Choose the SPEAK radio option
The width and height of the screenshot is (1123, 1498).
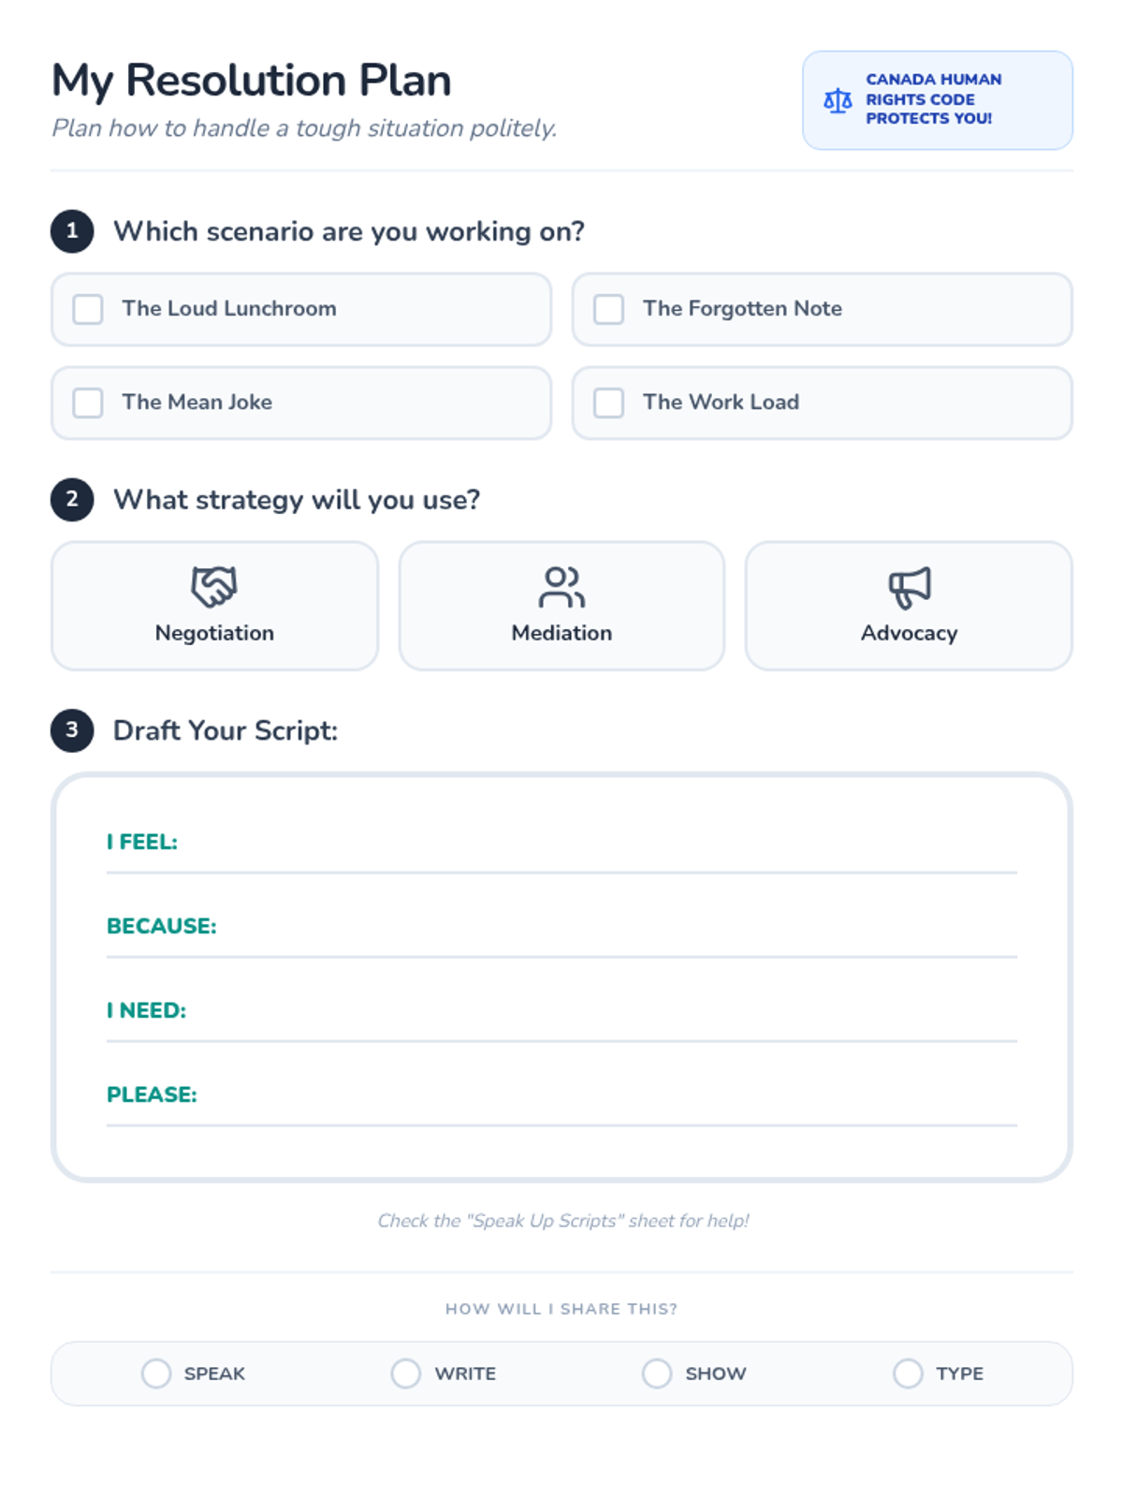pos(156,1373)
